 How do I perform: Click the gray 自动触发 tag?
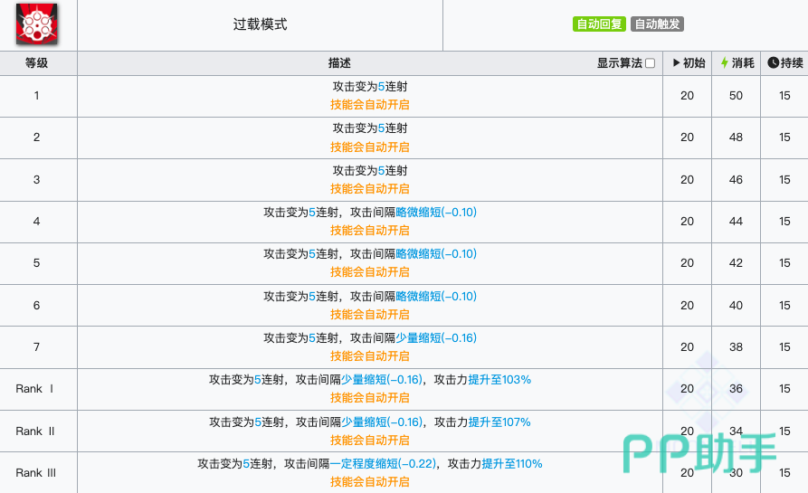(x=657, y=24)
